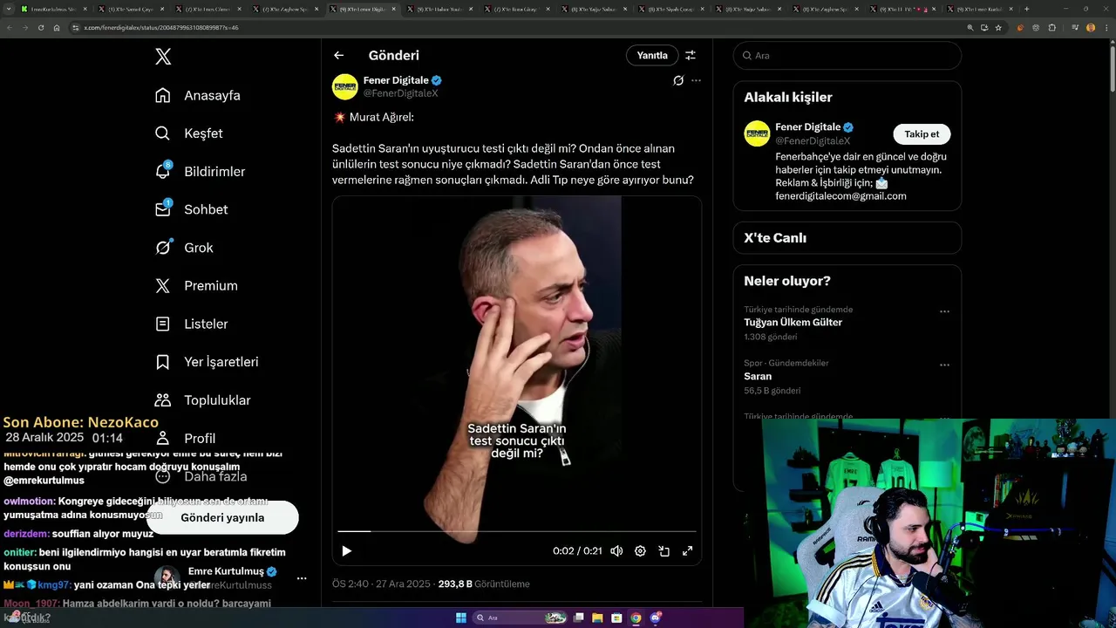Open Chrome profile avatar

[x=1091, y=27]
